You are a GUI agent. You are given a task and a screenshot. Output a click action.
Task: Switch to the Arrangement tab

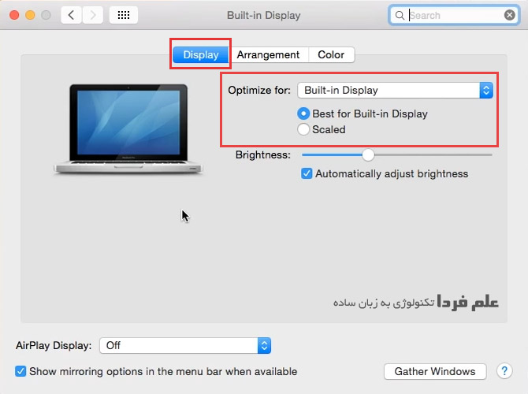click(x=268, y=54)
